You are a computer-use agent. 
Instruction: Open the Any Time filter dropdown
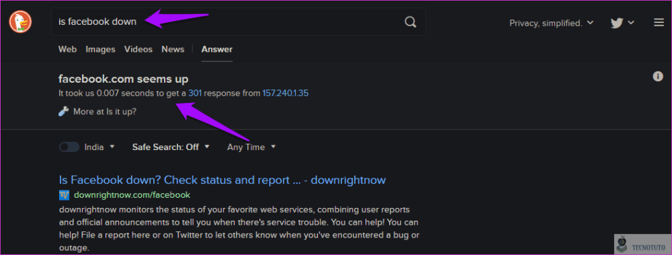(x=251, y=147)
